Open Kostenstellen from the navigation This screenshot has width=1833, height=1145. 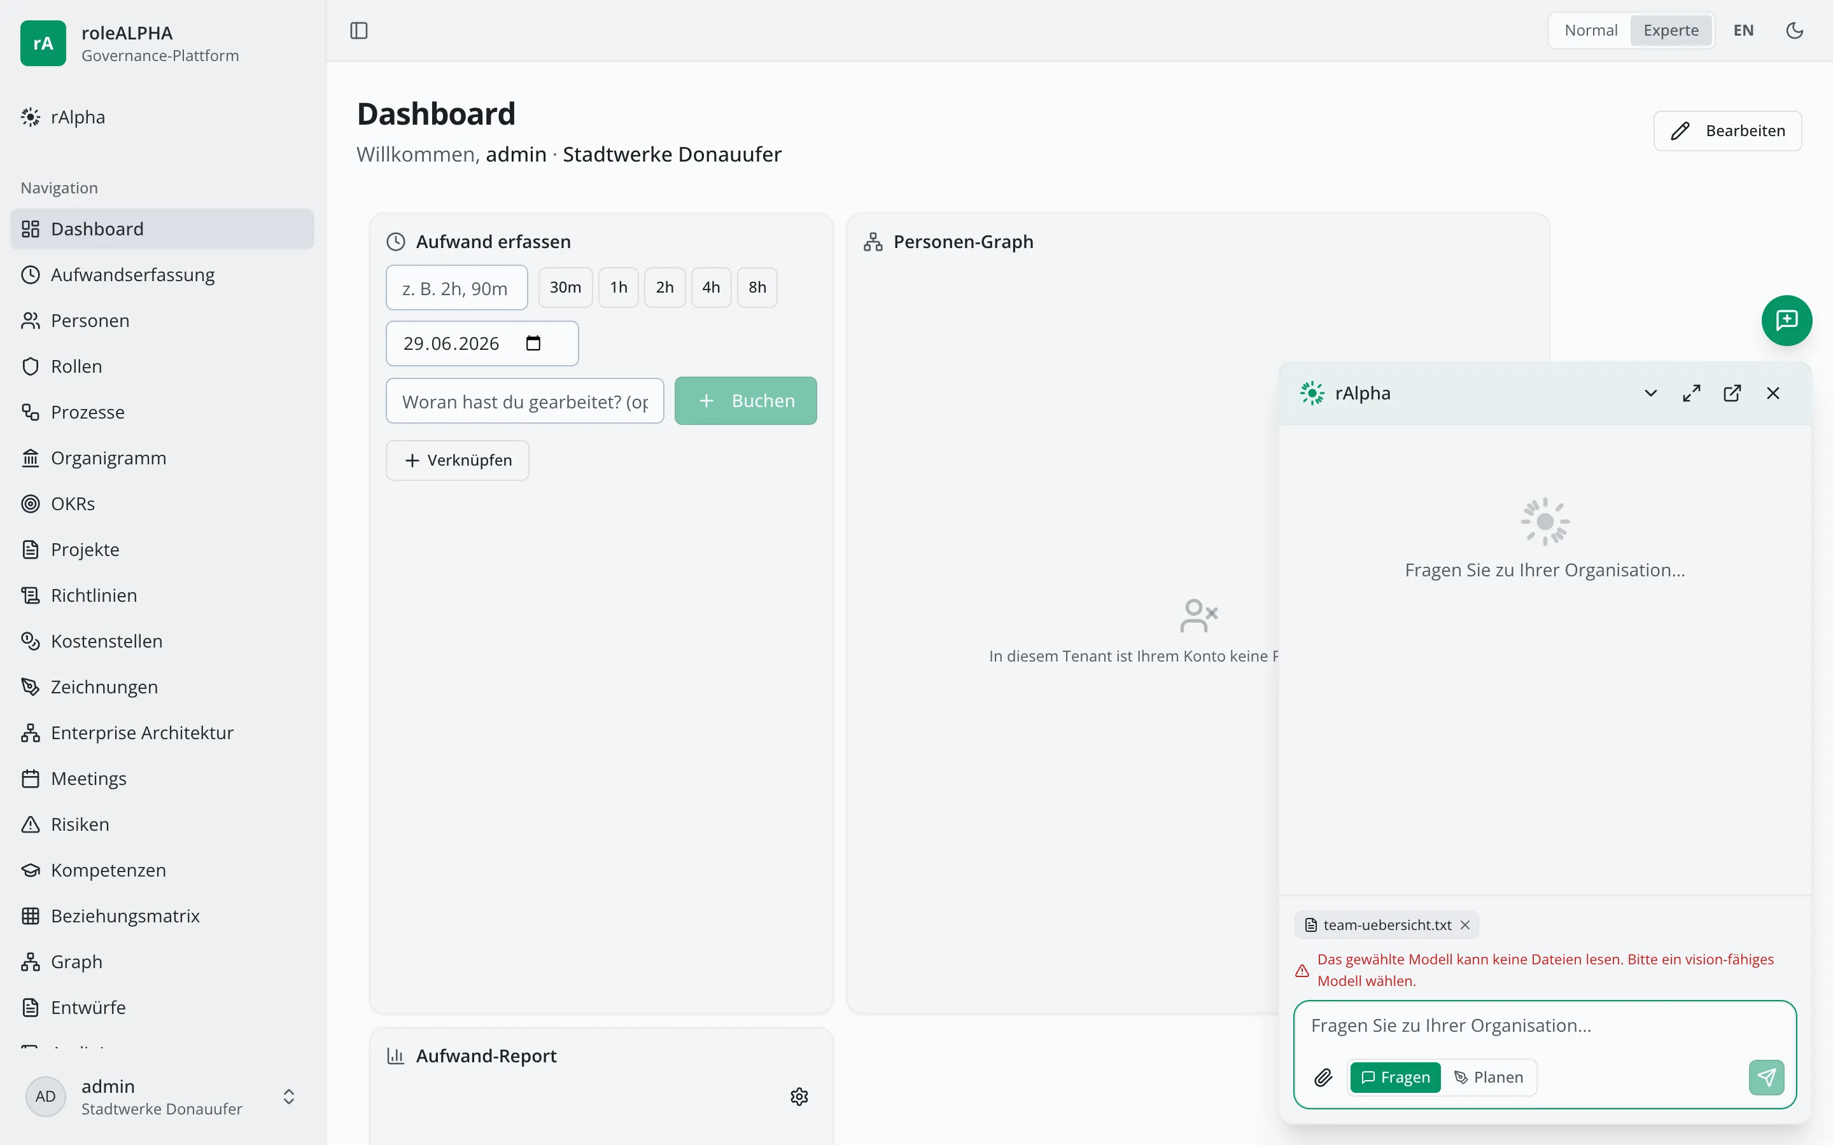(162, 641)
